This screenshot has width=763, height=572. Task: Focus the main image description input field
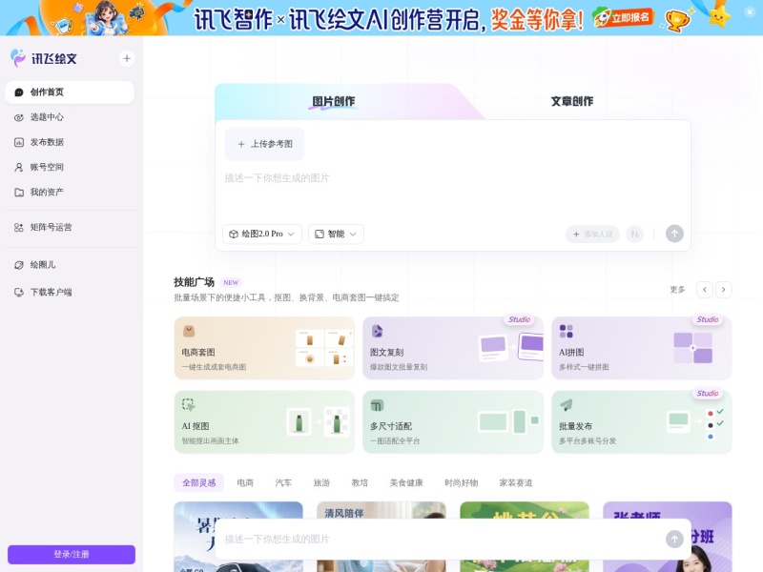pos(452,193)
